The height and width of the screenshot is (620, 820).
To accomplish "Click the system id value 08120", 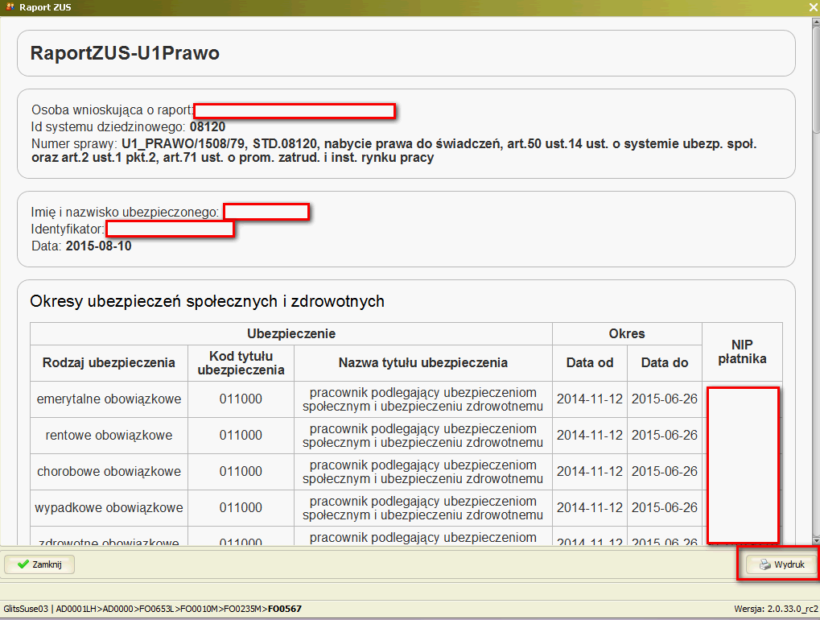I will [208, 126].
